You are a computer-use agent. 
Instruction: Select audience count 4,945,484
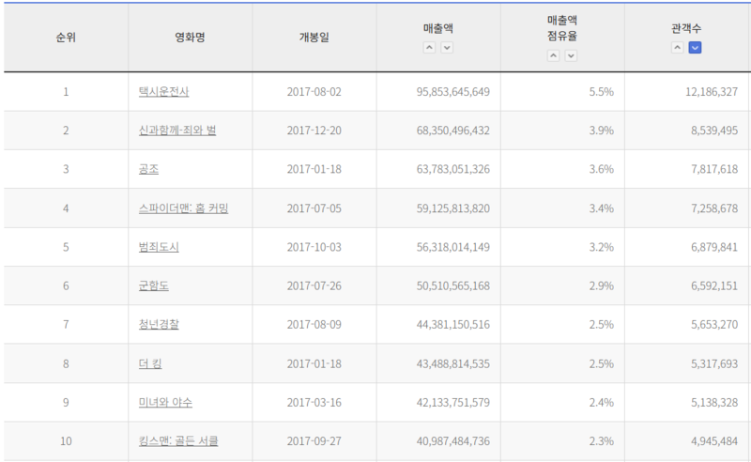[714, 441]
